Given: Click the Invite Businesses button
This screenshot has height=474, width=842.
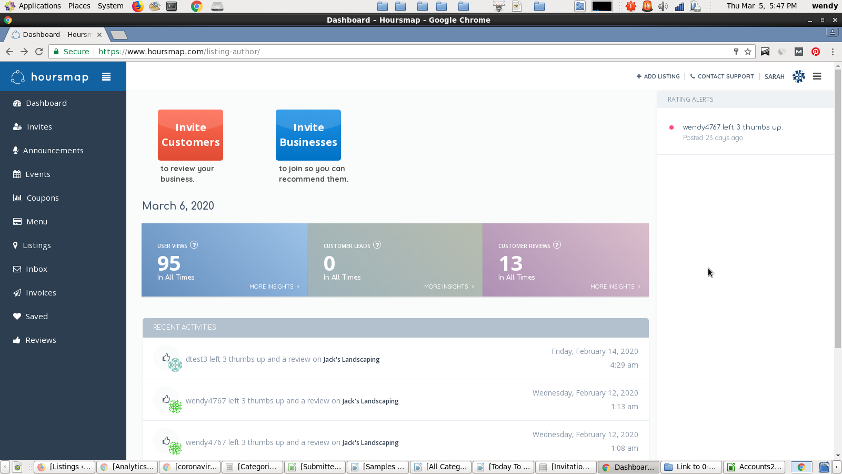Looking at the screenshot, I should (308, 135).
